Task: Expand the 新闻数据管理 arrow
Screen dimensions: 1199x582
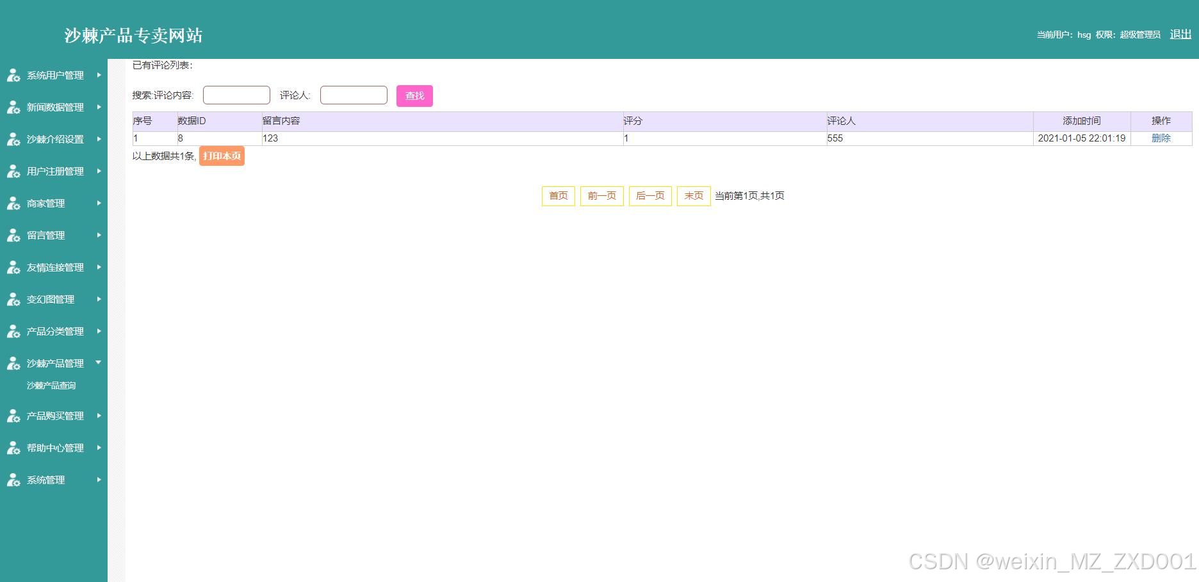Action: [x=99, y=107]
